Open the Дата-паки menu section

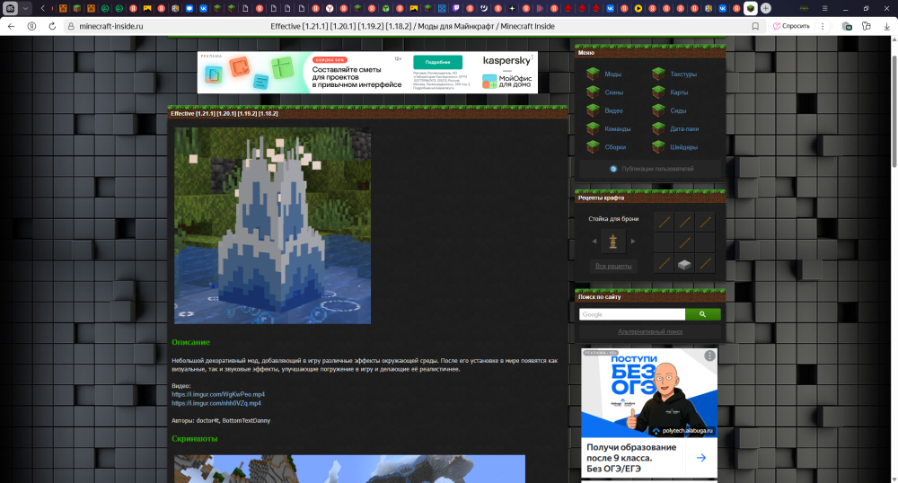click(x=684, y=129)
